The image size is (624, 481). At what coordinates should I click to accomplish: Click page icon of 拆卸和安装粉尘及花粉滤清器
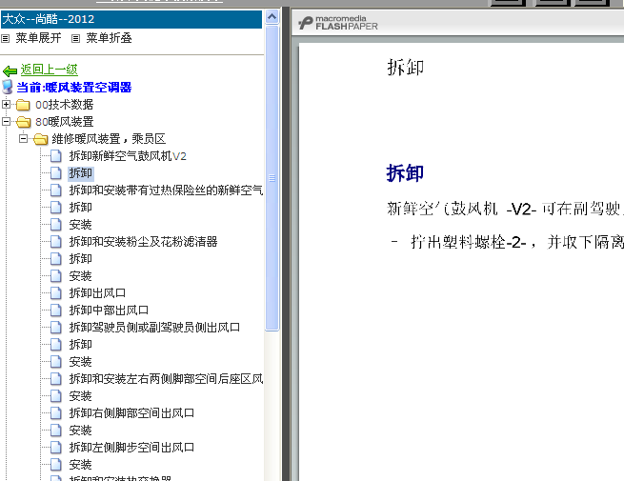(x=56, y=242)
